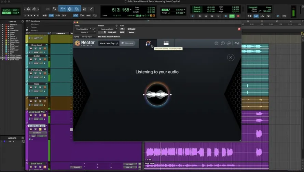Open Nectar settings gear
Viewport: 304px width, 172px height.
coord(216,43)
